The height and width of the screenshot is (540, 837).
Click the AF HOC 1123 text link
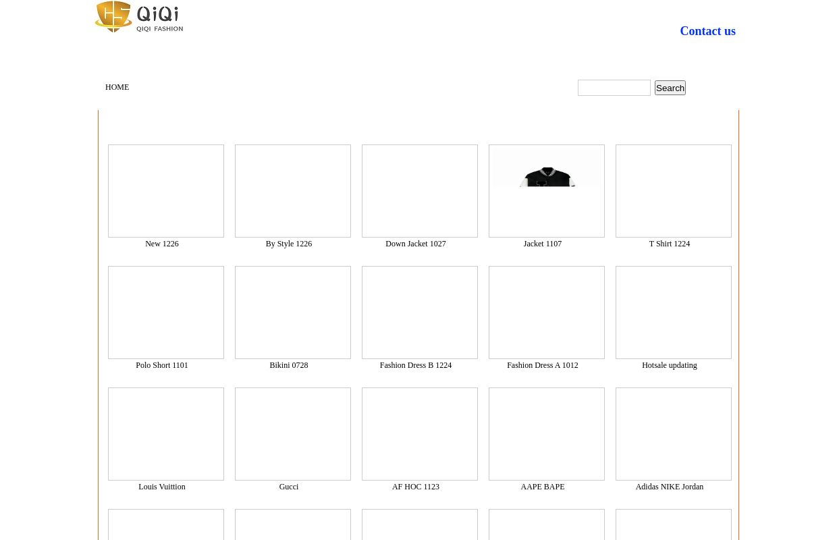click(x=416, y=487)
